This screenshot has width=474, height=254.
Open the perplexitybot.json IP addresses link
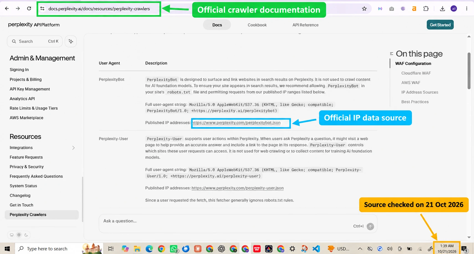pyautogui.click(x=236, y=123)
